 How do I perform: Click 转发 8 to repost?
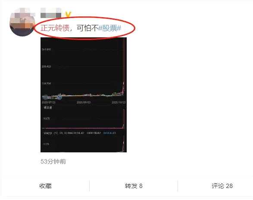(x=134, y=186)
